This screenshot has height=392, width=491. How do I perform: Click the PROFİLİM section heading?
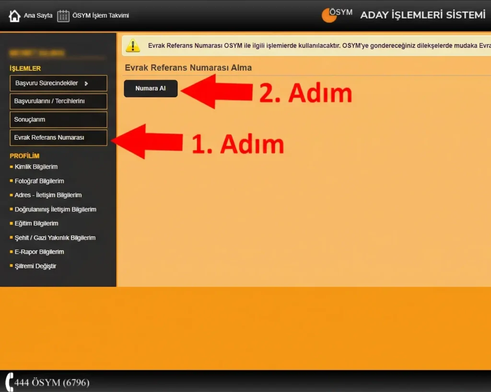pos(24,156)
